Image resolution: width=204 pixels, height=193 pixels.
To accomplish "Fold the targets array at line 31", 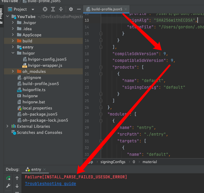I will tap(101, 141).
